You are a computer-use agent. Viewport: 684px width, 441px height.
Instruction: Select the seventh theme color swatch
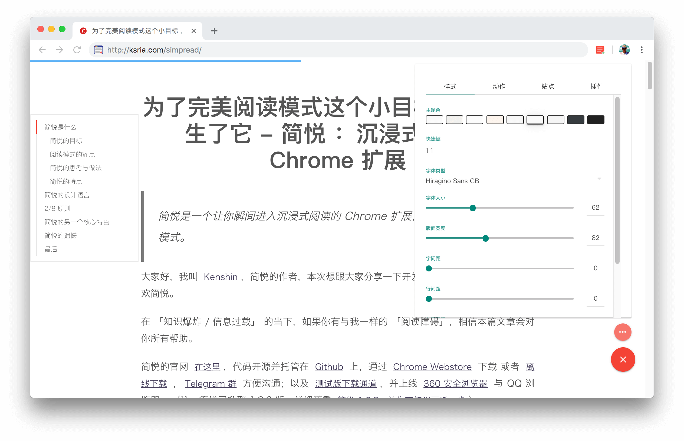(x=555, y=120)
